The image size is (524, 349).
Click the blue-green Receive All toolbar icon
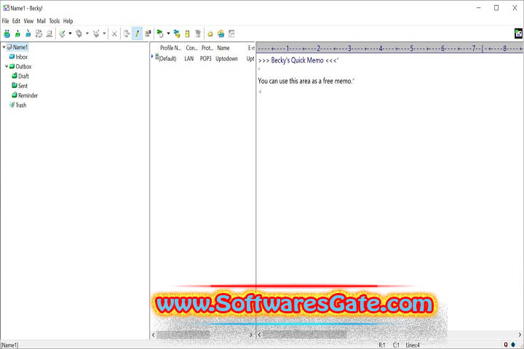coord(7,33)
